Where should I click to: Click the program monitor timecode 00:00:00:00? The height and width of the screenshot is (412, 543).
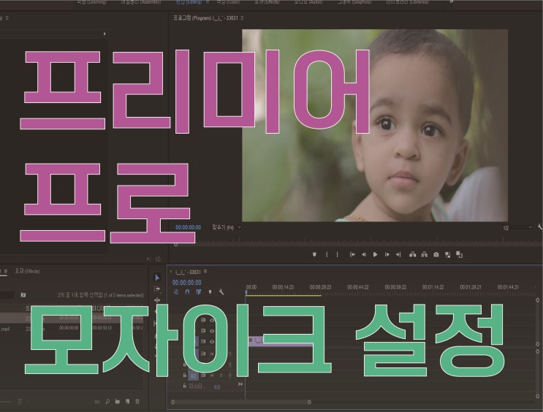click(x=189, y=227)
